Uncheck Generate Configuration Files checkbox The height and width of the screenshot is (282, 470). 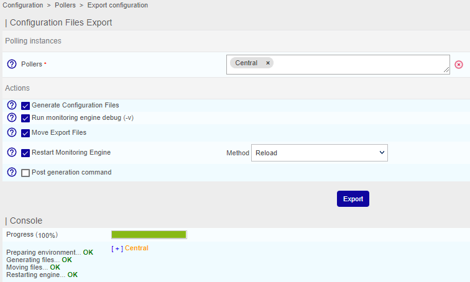[x=25, y=106]
